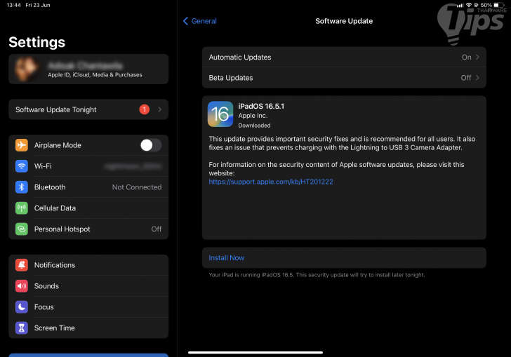
Task: Tap the Wi-Fi status bar indicator
Action: coord(469,5)
